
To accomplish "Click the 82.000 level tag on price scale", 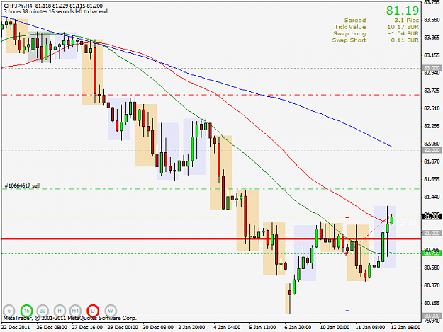I will point(432,150).
